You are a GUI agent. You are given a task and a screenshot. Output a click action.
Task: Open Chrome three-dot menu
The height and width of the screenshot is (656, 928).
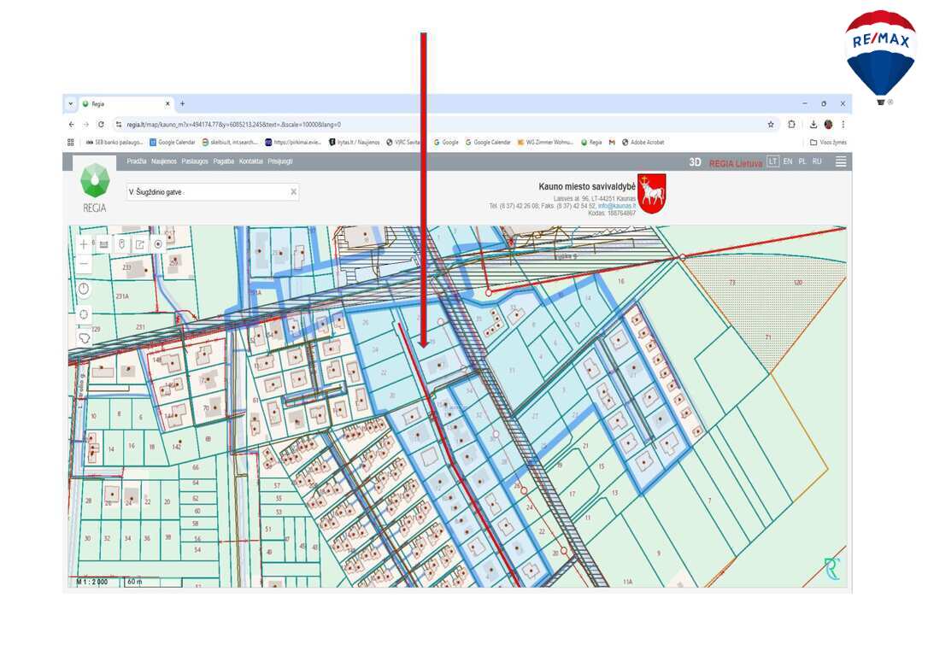843,124
